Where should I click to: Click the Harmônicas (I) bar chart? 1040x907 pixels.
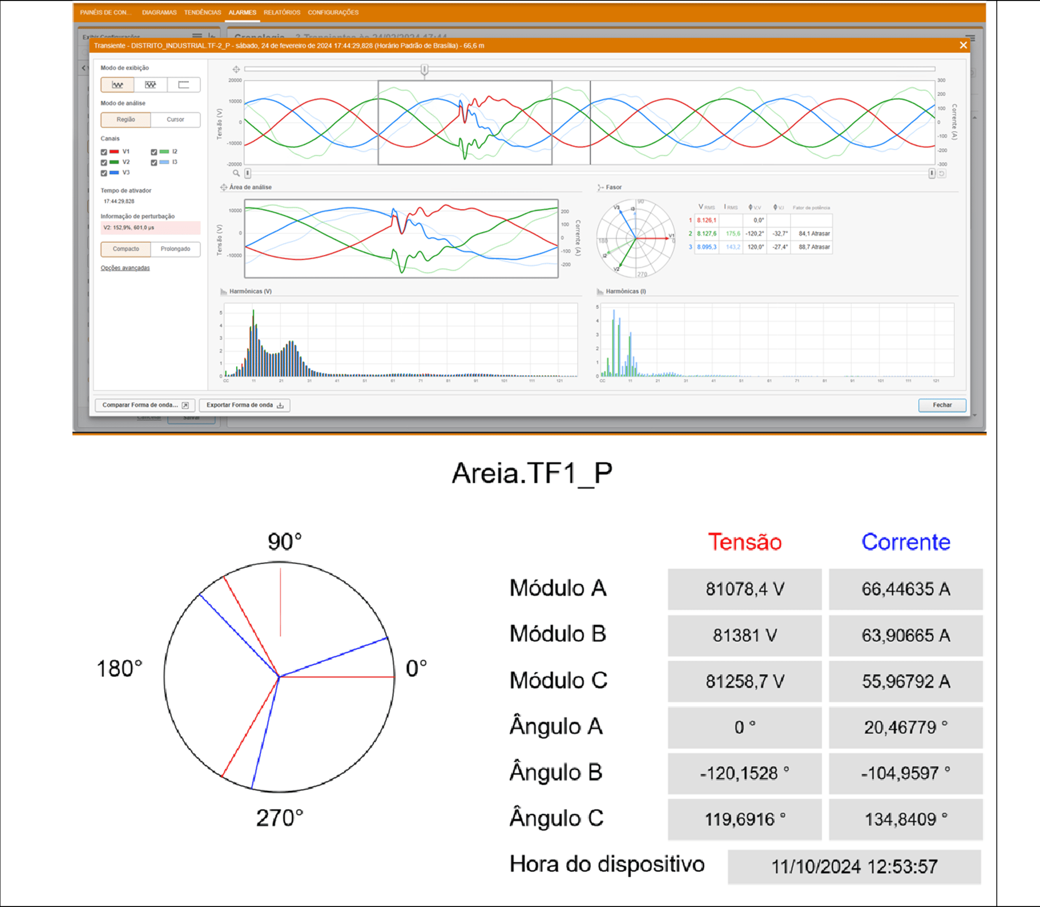[777, 340]
